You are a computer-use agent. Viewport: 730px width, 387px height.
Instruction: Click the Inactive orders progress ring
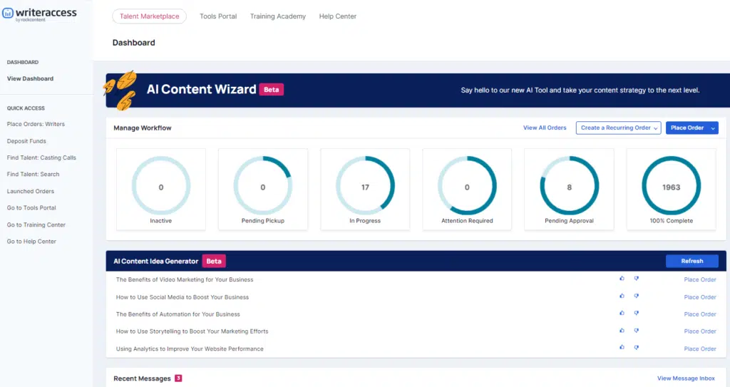click(x=161, y=186)
